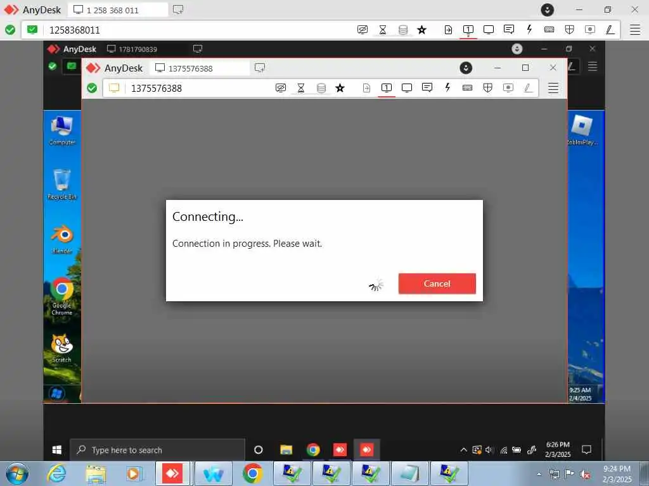Image resolution: width=649 pixels, height=486 pixels.
Task: Click Cancel in the Connecting dialog
Action: point(437,283)
